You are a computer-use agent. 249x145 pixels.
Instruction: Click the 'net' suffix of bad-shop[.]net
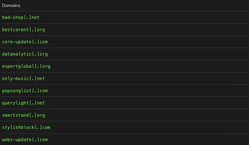tap(35, 17)
